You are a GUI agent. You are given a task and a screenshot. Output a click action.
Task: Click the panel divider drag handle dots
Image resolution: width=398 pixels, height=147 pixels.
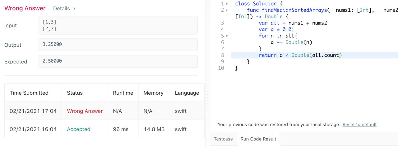coord(207,99)
